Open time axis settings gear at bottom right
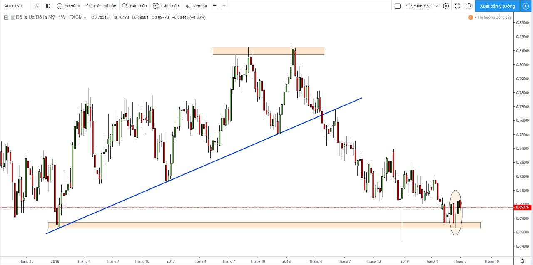 (x=522, y=261)
